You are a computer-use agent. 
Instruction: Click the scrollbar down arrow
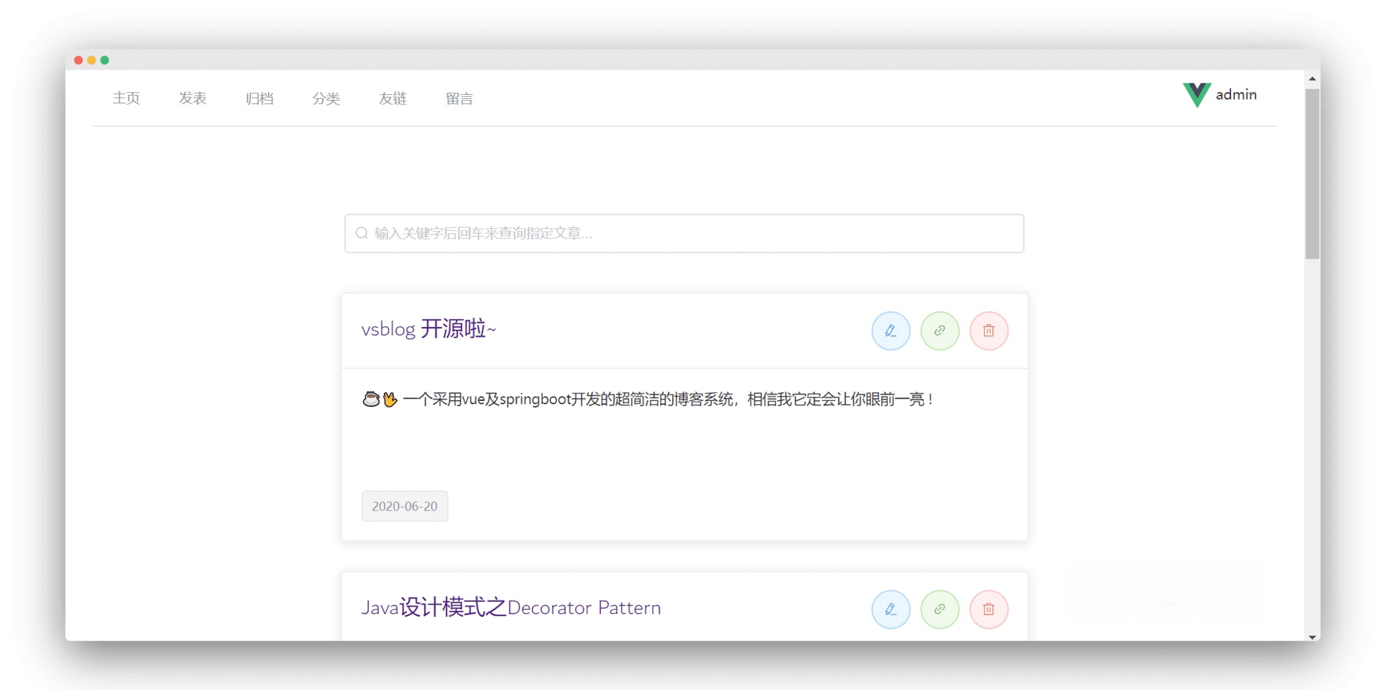[1312, 637]
